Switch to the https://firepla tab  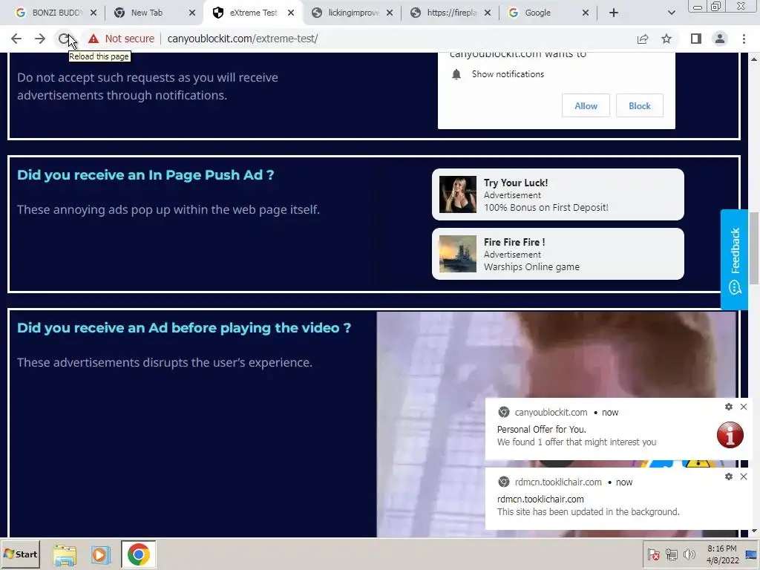(x=451, y=13)
